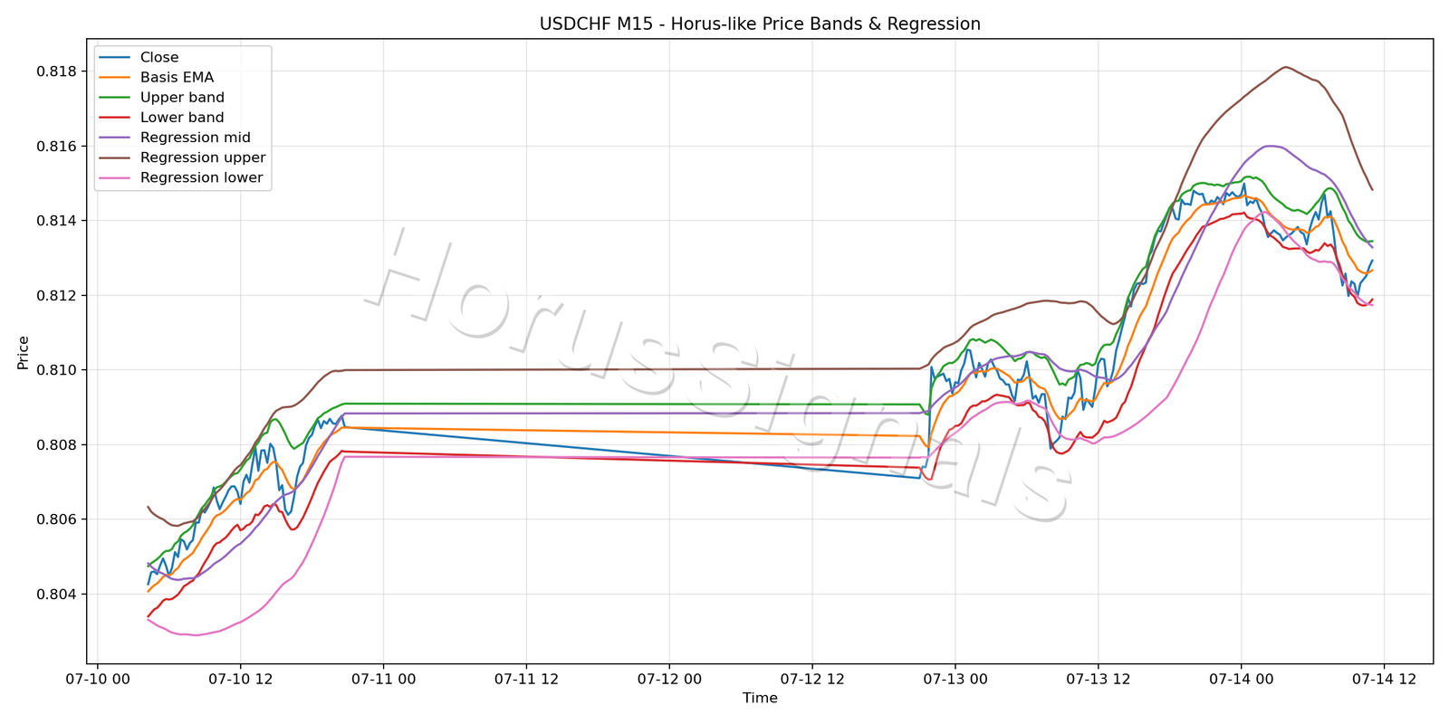This screenshot has width=1449, height=724.
Task: Click the 07-10 12 x-axis tick label
Action: pyautogui.click(x=240, y=679)
